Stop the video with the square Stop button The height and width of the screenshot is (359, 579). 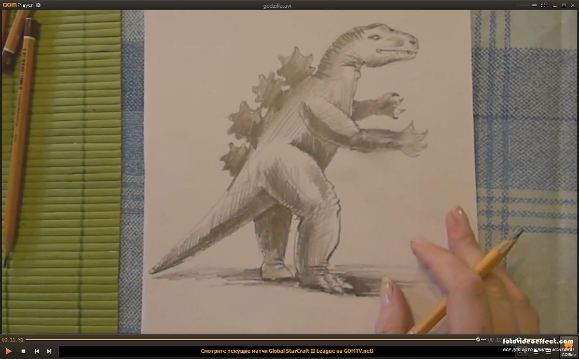coord(23,351)
